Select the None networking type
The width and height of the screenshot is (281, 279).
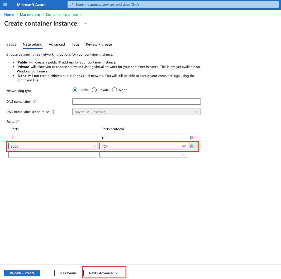click(x=115, y=90)
